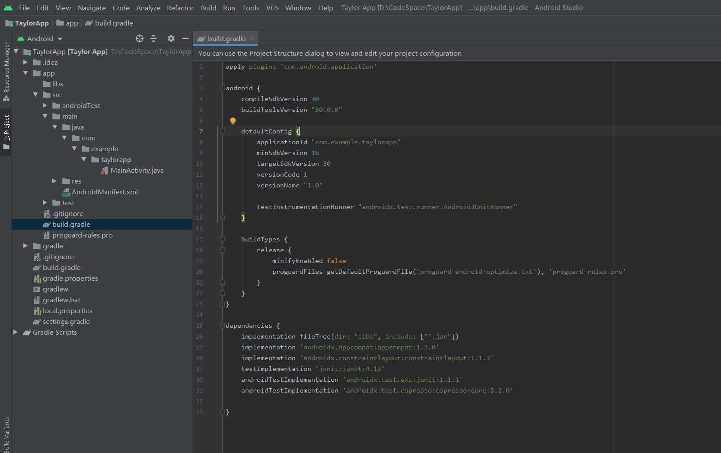Collapse the TaylorApp root project node

coord(16,51)
